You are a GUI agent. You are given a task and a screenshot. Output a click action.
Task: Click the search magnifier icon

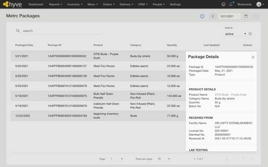pos(18,31)
